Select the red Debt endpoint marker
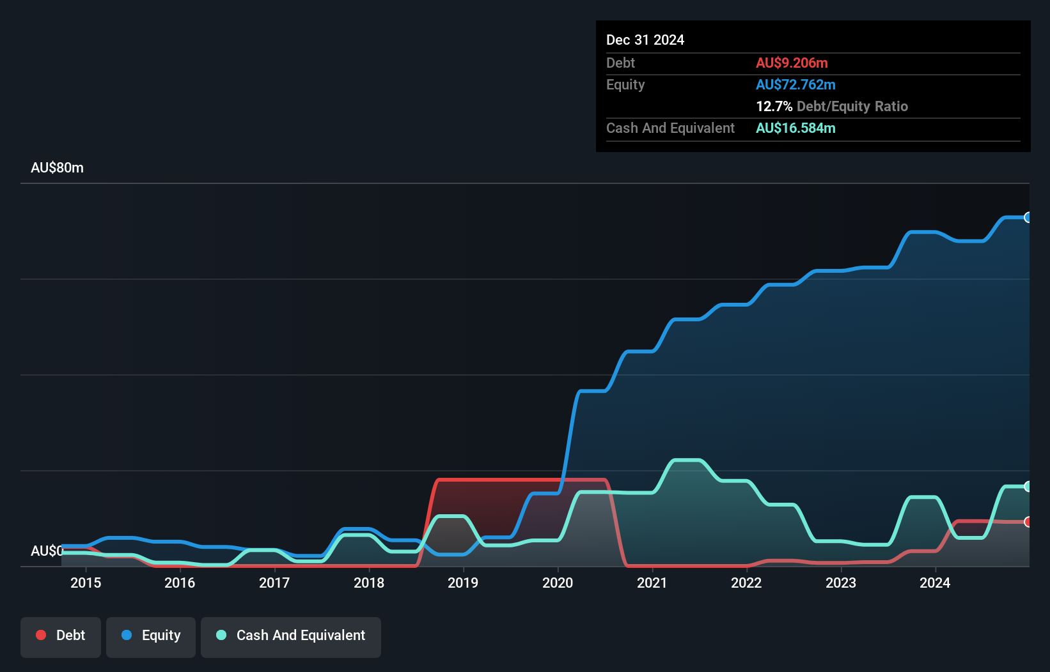 1028,522
